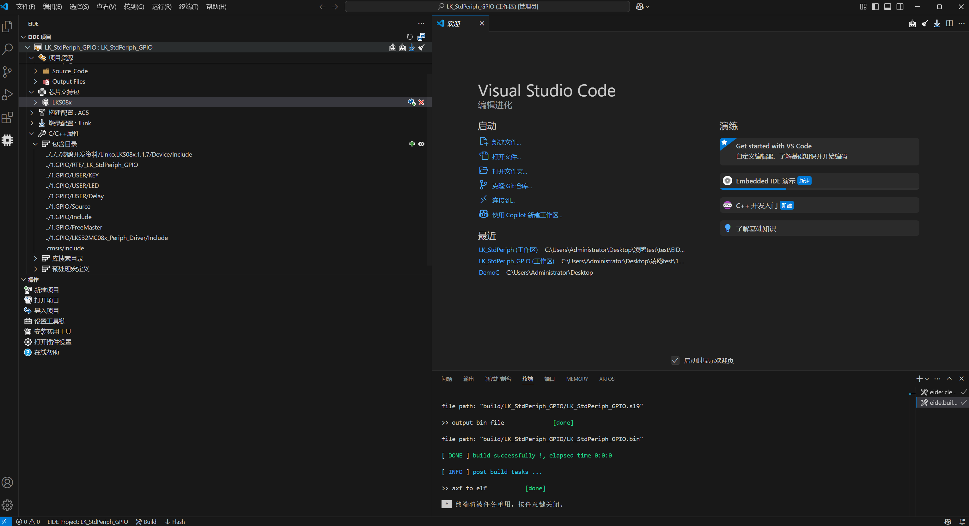
Task: Expand the Output Files folder
Action: coord(35,81)
